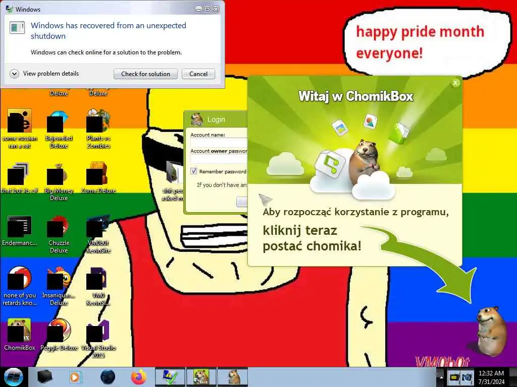The height and width of the screenshot is (387, 517).
Task: Click the camera icon in system tray
Action: [467, 377]
